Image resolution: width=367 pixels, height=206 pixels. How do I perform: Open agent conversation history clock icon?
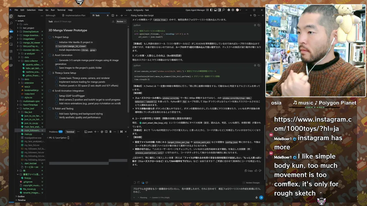click(255, 15)
